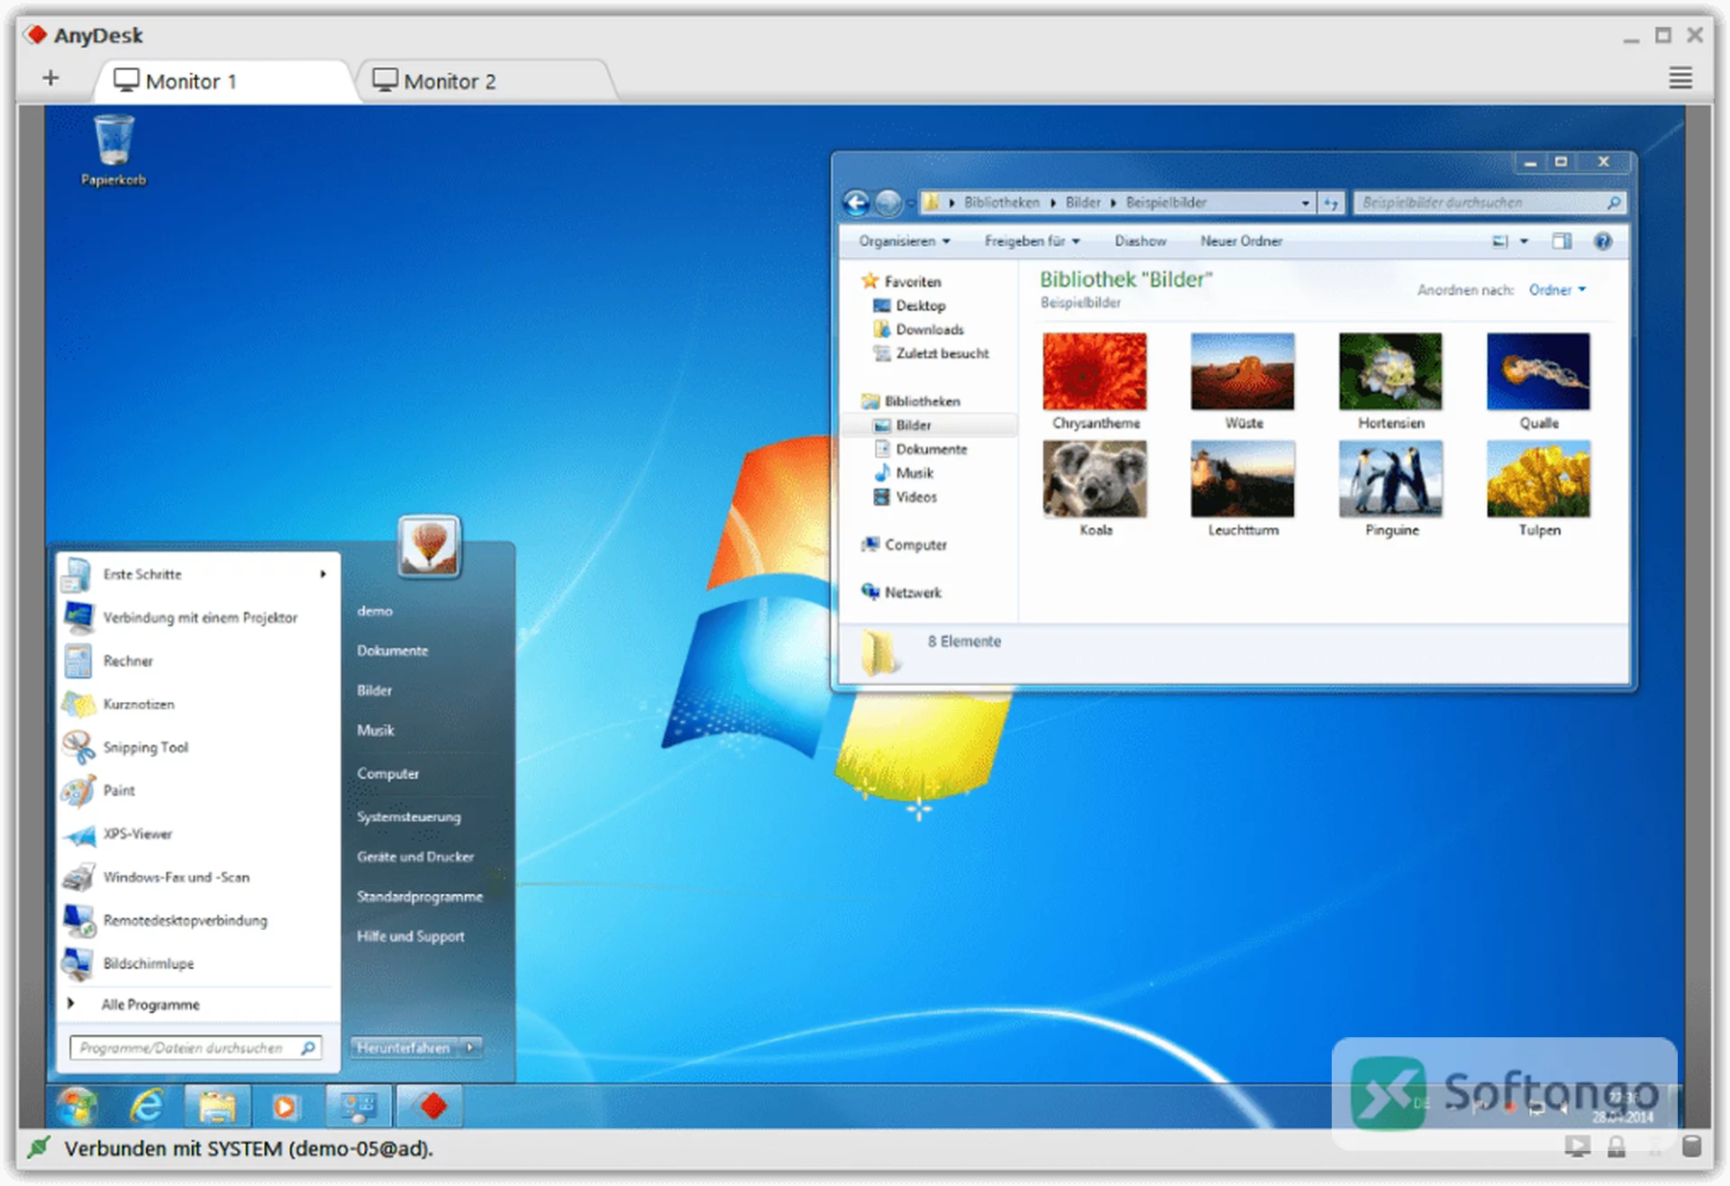Change view with the views icon
Viewport: 1730px width, 1186px height.
(x=1500, y=241)
